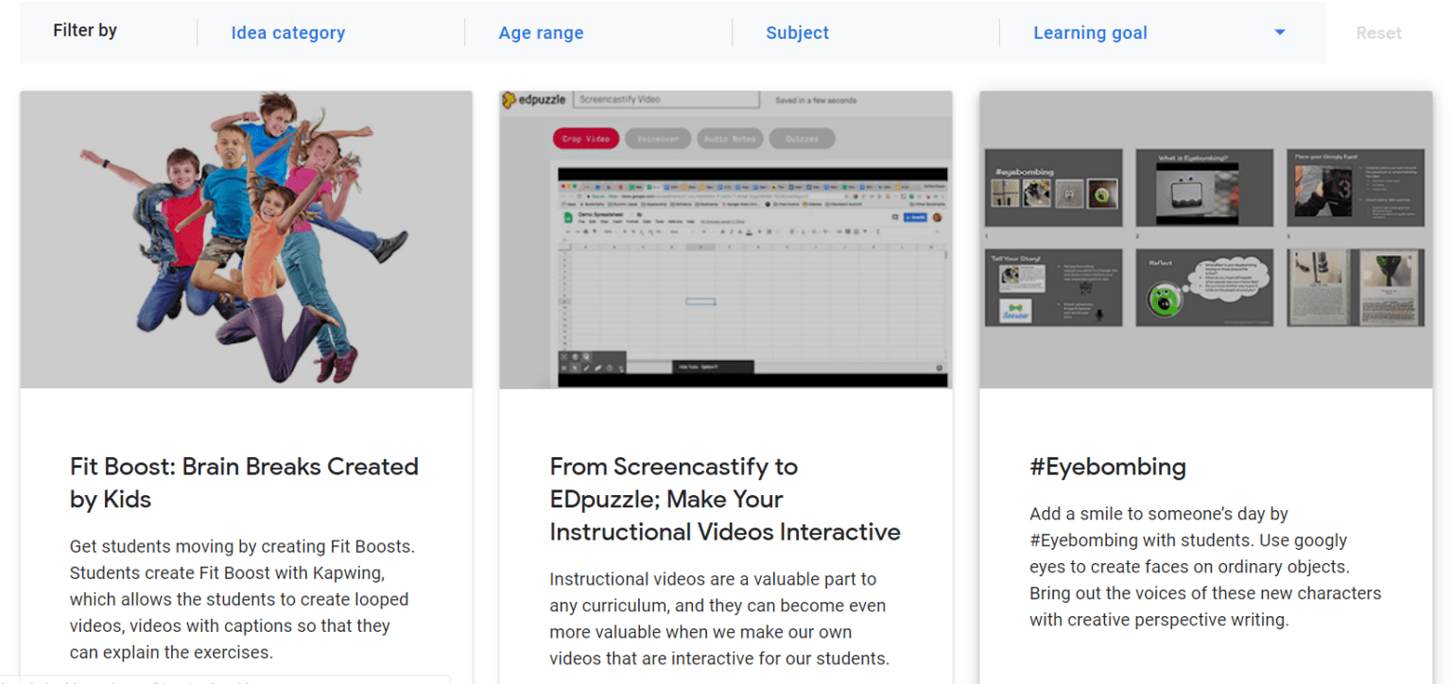Open the Subject filter
Viewport: 1452px width, 684px height.
click(797, 32)
